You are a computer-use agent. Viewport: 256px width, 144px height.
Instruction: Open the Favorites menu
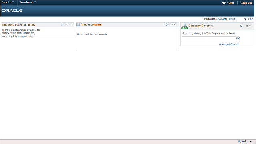[8, 2]
